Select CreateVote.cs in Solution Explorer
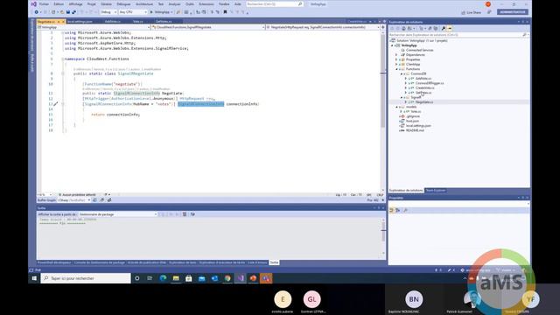The width and height of the screenshot is (560, 315). 425,87
